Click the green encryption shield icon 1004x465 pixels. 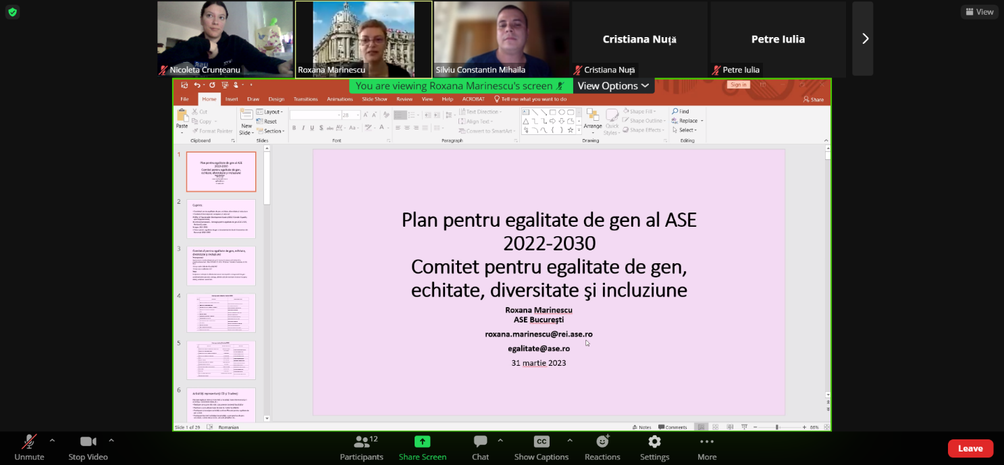point(12,11)
